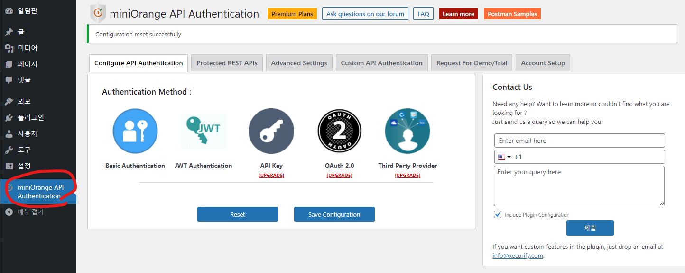The width and height of the screenshot is (685, 273).
Task: Switch to Protected REST APIs tab
Action: coord(227,63)
